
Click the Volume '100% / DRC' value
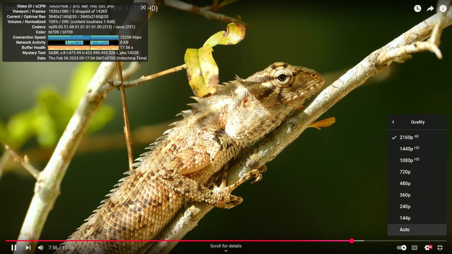point(82,21)
